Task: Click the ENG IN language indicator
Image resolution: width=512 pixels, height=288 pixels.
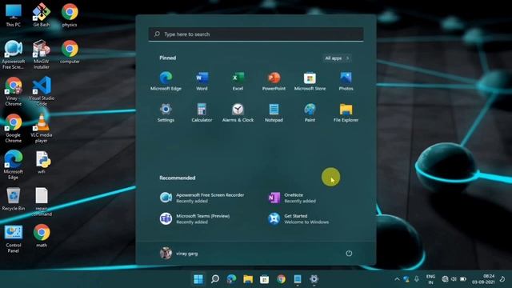Action: 430,279
